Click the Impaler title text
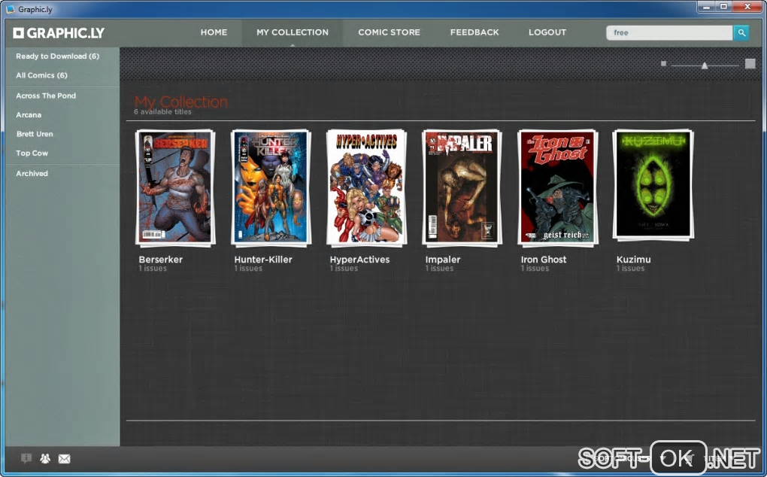 tap(443, 260)
